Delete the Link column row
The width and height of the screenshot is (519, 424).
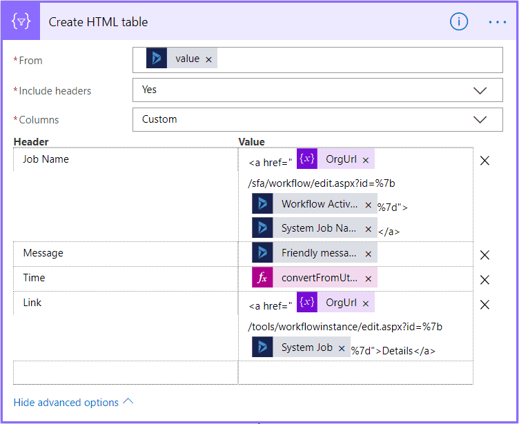(484, 304)
